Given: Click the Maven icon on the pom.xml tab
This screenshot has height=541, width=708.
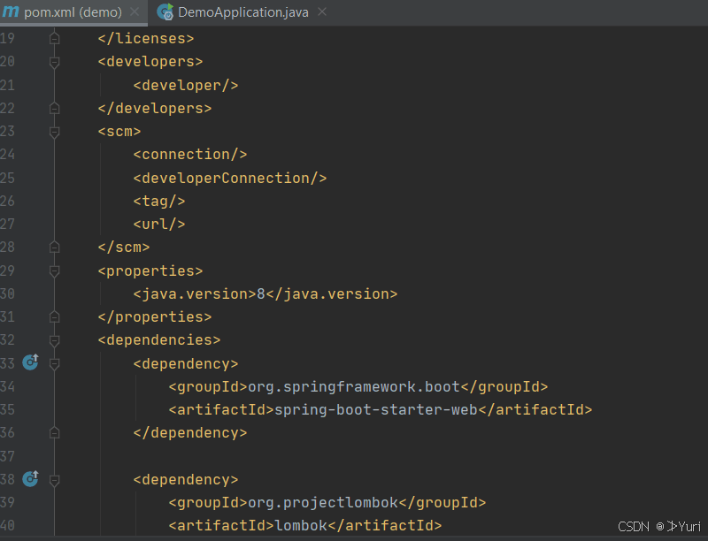Looking at the screenshot, I should tap(11, 12).
